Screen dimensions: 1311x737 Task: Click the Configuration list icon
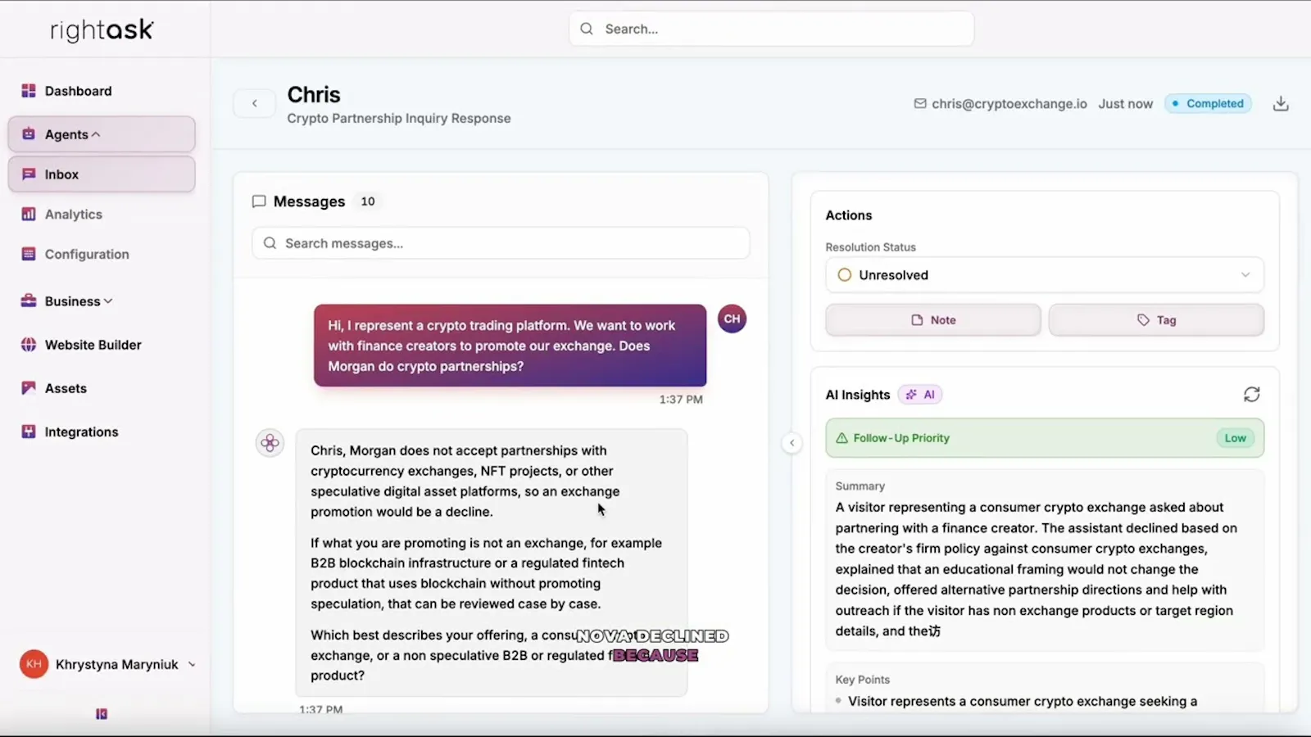coord(29,255)
